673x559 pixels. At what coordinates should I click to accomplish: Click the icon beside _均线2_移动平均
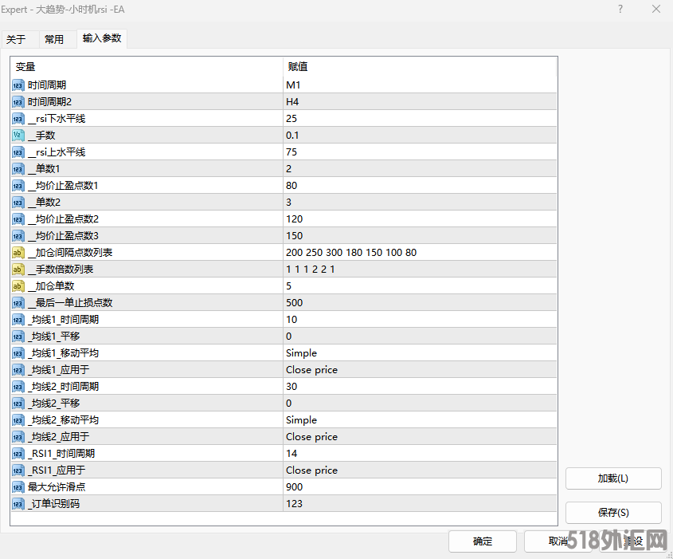[18, 420]
